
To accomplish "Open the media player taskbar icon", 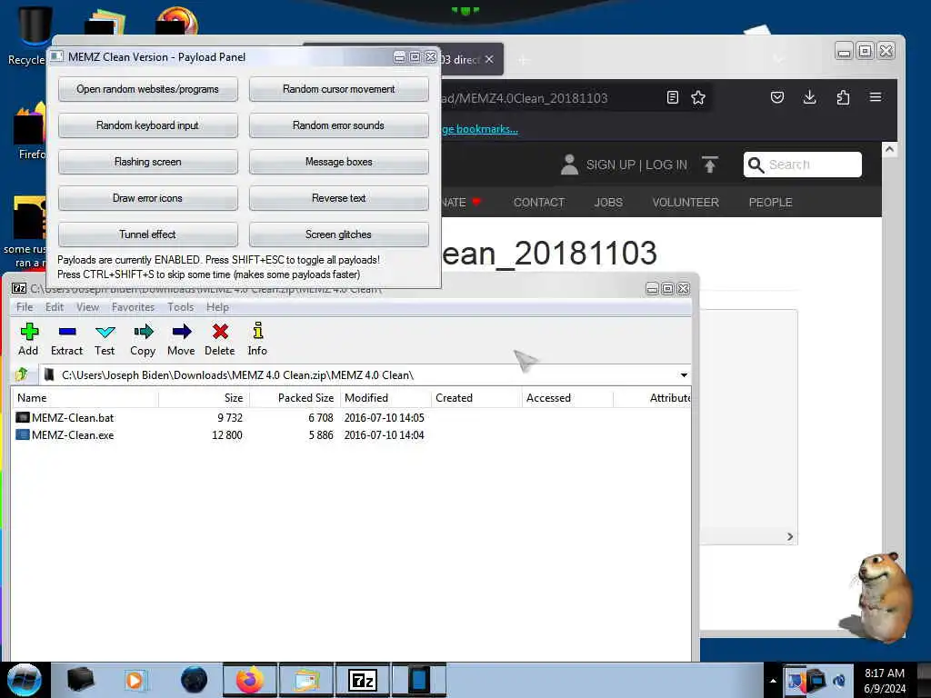I will [x=135, y=680].
